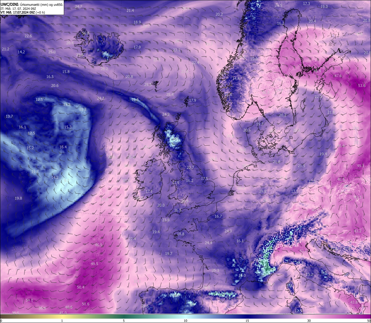
Task: Click the 5 tick on color scale
Action: (x=124, y=321)
